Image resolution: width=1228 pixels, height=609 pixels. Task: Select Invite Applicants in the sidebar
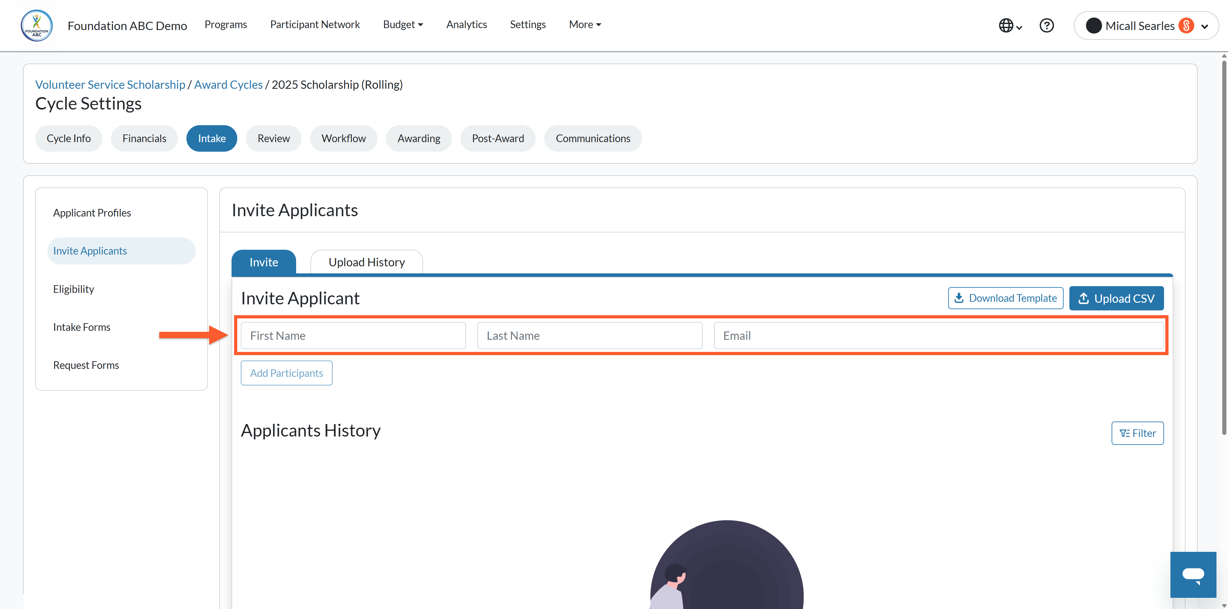tap(121, 251)
